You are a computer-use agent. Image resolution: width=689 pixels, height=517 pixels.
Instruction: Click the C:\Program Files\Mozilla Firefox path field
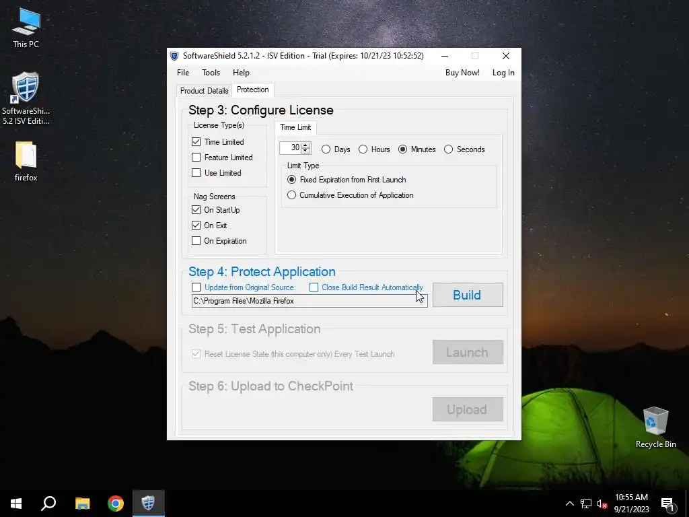(x=310, y=301)
